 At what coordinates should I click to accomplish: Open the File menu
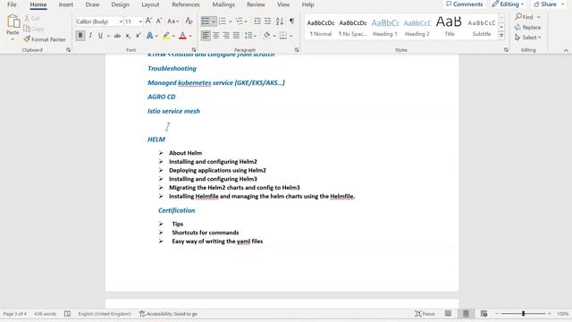coord(12,4)
